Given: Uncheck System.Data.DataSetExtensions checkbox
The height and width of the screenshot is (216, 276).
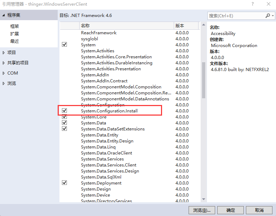Looking at the screenshot, I should pos(64,129).
